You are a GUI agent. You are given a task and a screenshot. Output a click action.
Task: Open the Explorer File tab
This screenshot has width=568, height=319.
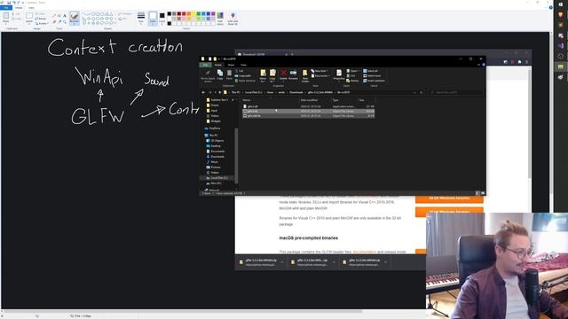205,65
